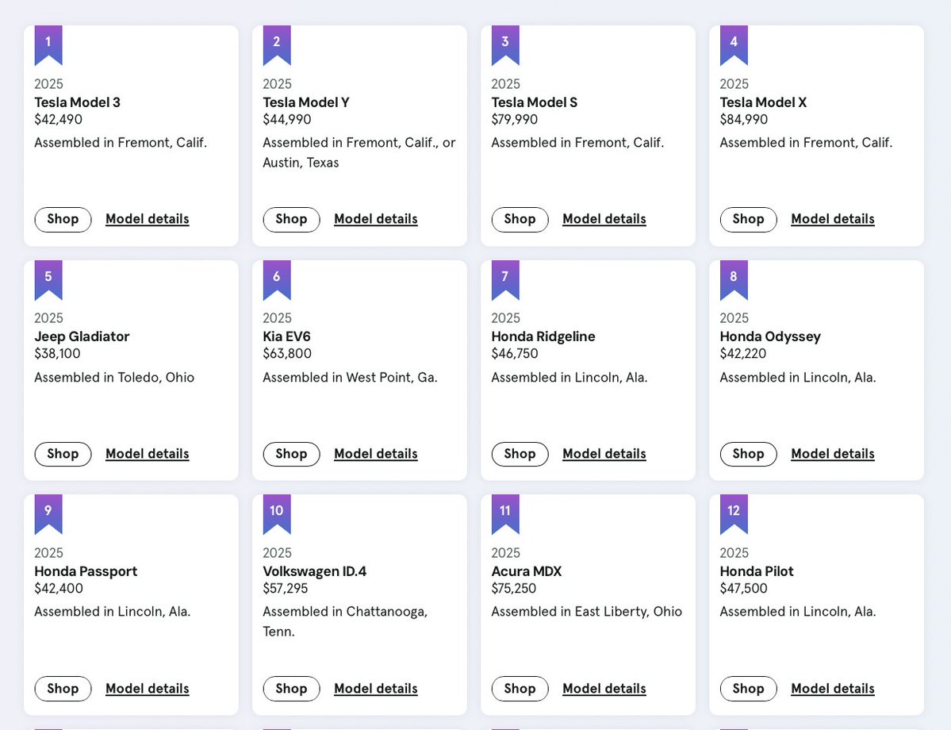Select the Honda Odyssey title
Image resolution: width=951 pixels, height=730 pixels.
click(770, 336)
